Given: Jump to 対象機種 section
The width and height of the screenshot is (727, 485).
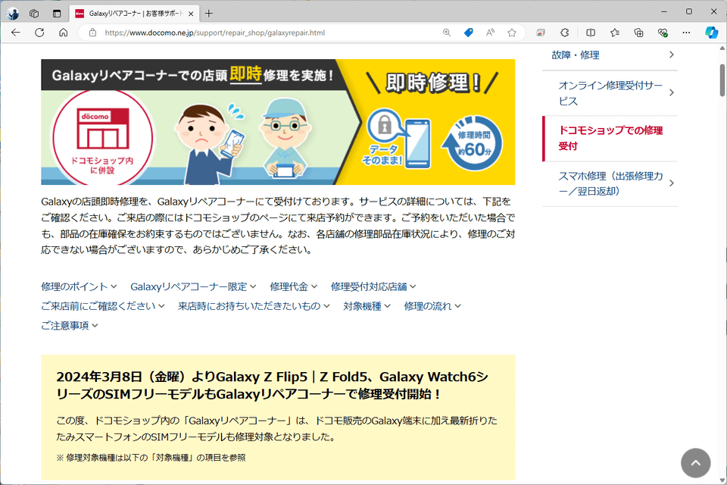Looking at the screenshot, I should point(367,306).
